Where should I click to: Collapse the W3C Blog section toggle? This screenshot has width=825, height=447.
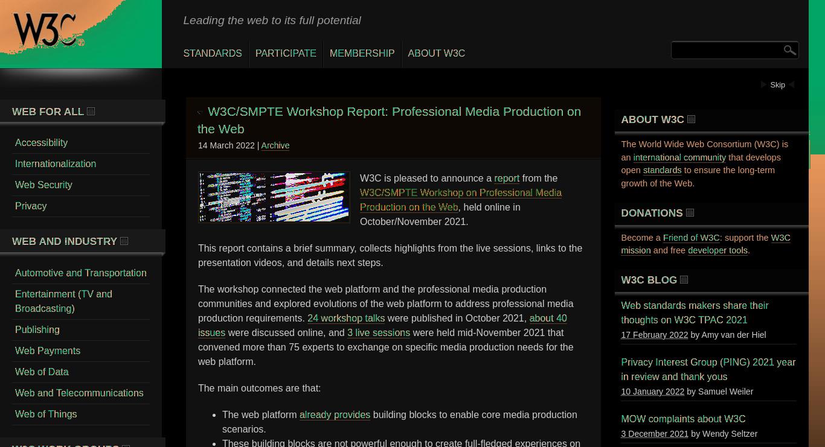(684, 280)
